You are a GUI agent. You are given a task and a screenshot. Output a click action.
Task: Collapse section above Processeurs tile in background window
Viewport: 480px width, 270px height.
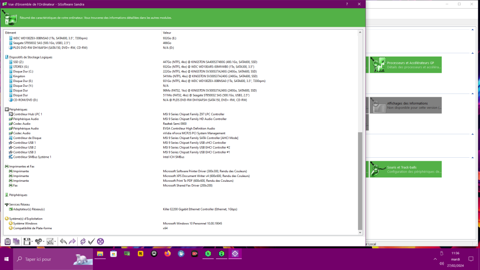(x=472, y=53)
